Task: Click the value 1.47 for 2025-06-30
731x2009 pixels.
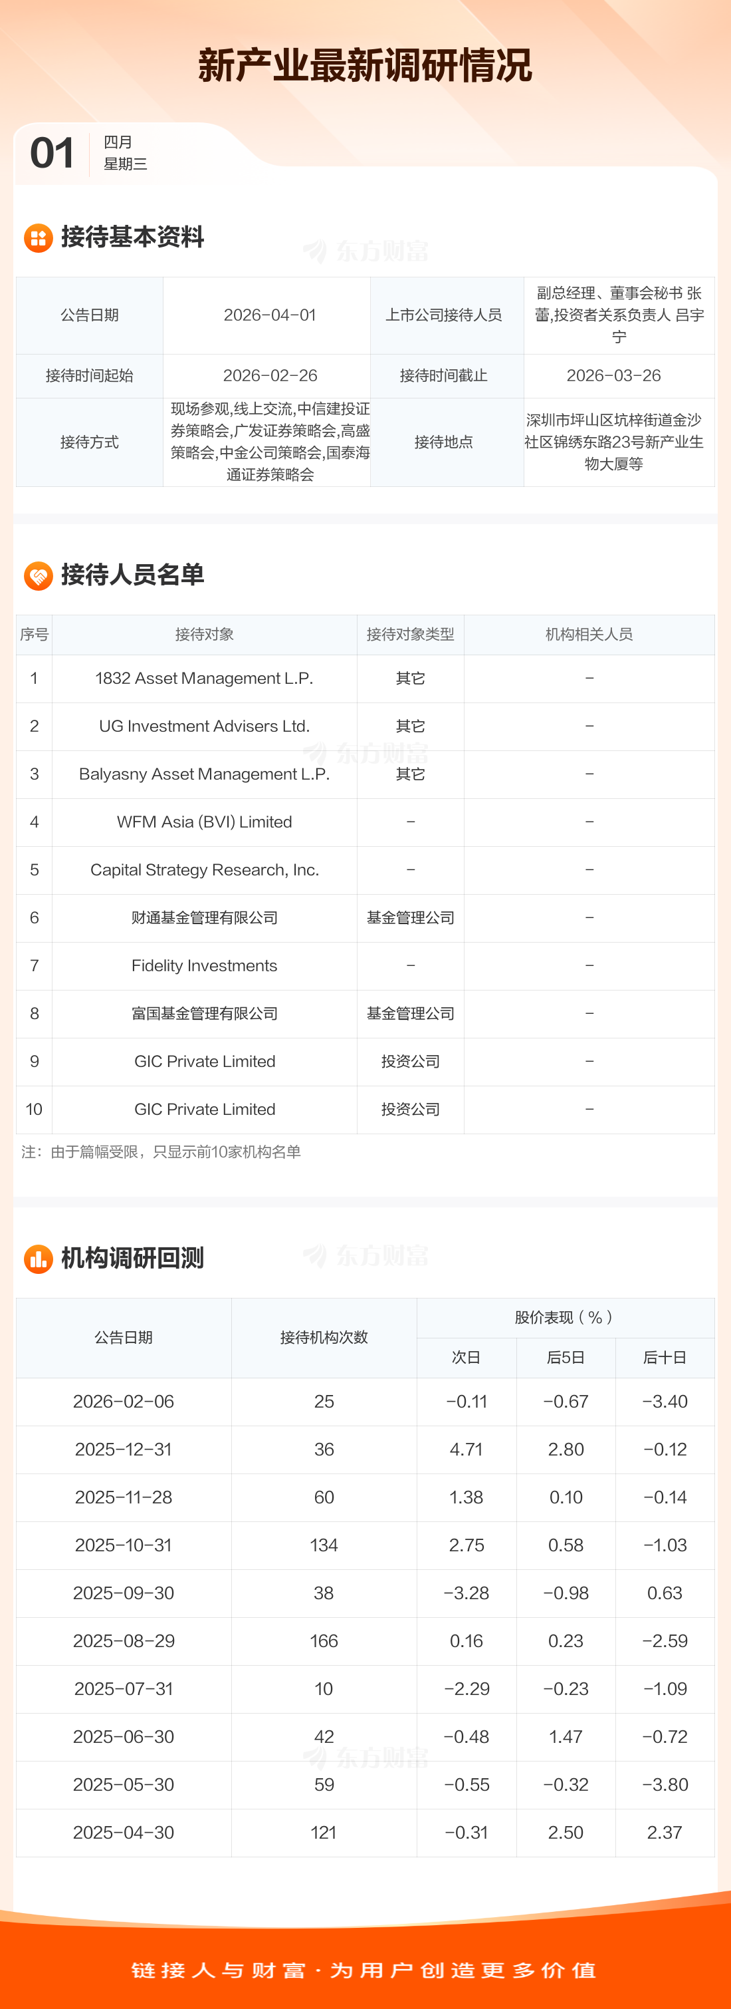Action: (x=566, y=1737)
